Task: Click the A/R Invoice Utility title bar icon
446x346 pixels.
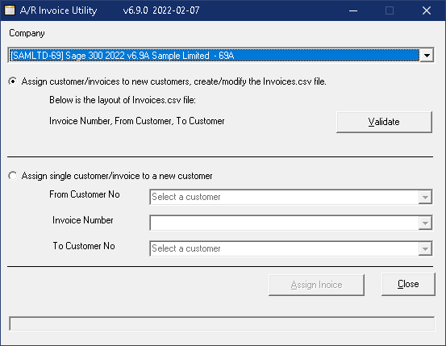Action: tap(10, 10)
